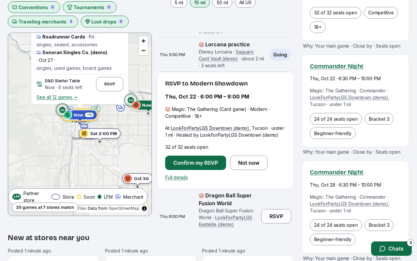Select the 50 mi distance option
This screenshot has height=261, width=417.
[x=222, y=3]
